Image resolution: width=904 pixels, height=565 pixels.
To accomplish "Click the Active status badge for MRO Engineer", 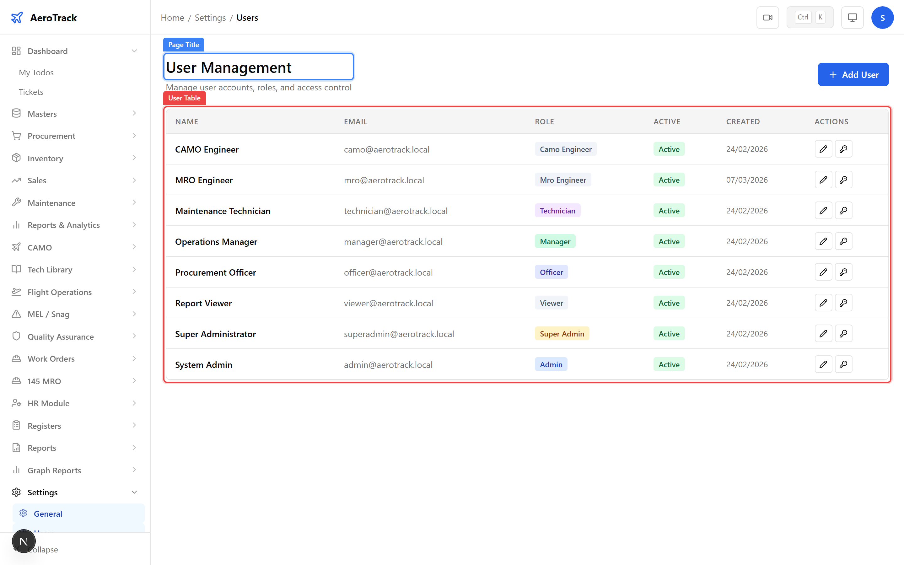I will coord(669,180).
